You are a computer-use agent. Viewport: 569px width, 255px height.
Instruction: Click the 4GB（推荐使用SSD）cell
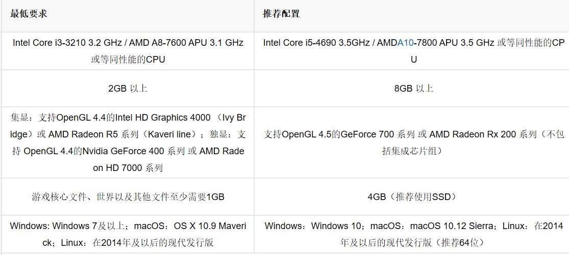[413, 196]
